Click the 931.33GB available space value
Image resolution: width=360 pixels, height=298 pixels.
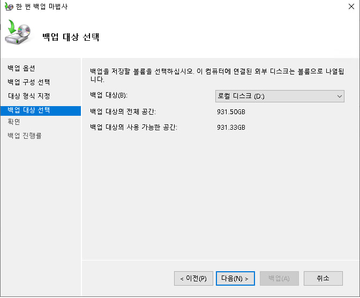coord(231,128)
